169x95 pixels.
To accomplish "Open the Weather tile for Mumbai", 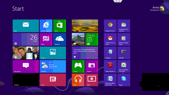I will 53,66.
